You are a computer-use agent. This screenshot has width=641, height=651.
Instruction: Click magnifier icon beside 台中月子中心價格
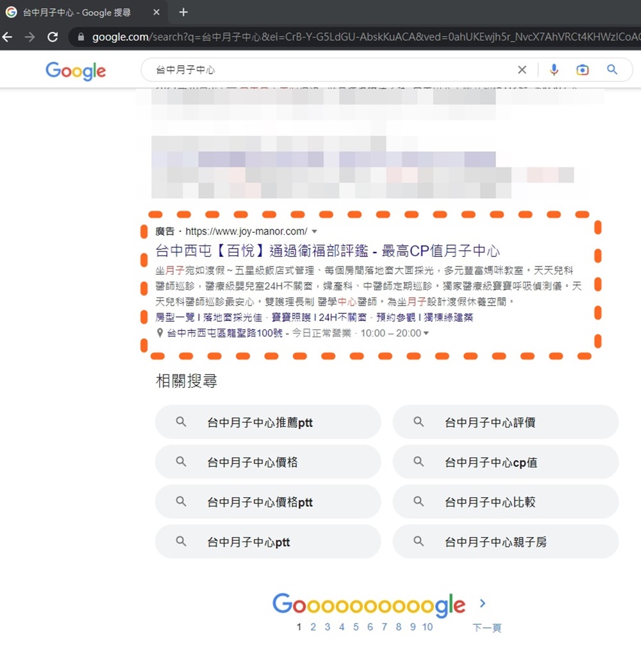tap(181, 462)
